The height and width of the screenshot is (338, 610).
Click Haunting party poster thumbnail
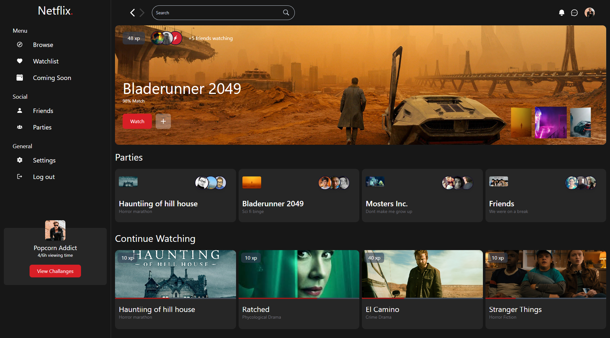128,182
